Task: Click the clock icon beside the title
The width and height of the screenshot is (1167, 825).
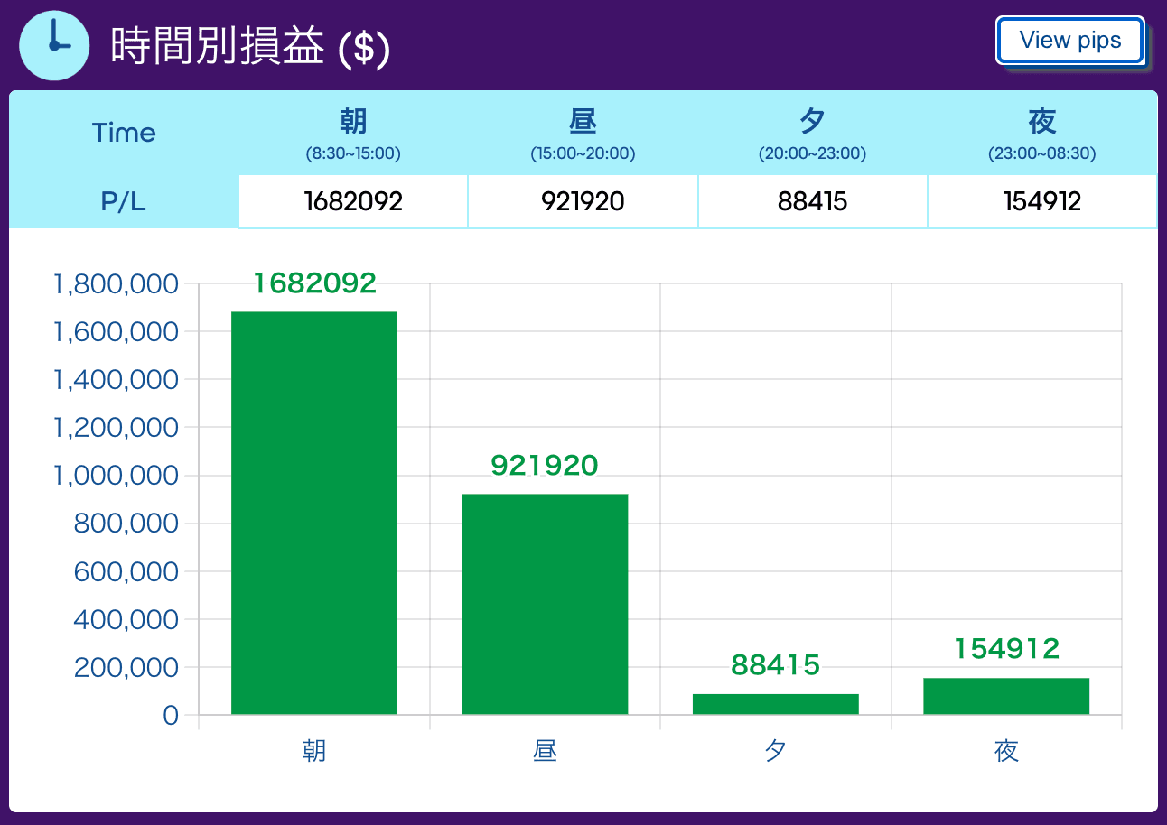Action: click(54, 44)
